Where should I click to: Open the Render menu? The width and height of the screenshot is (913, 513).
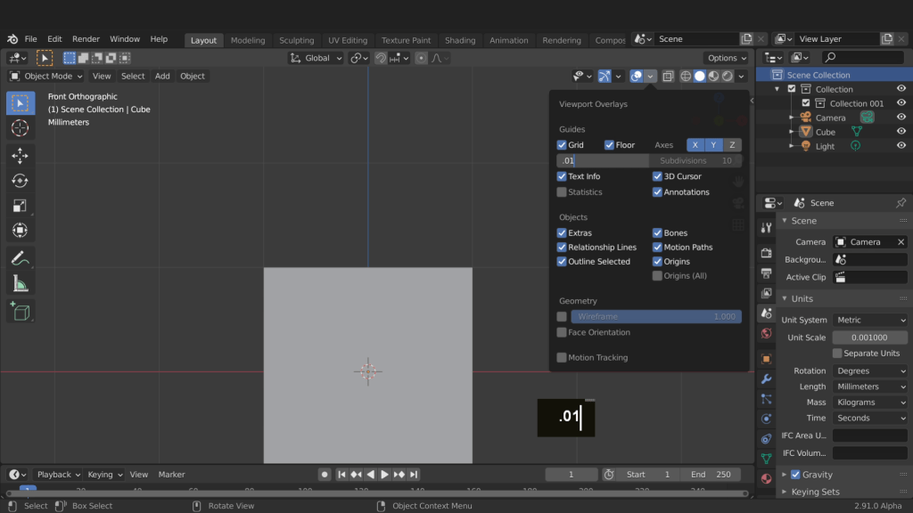tap(86, 39)
